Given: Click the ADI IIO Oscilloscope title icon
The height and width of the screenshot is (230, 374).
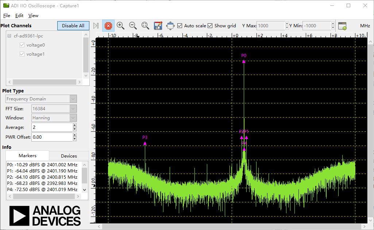Looking at the screenshot, I should click(x=6, y=5).
